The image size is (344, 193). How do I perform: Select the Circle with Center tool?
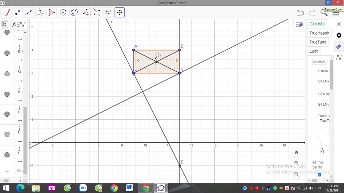63,12
